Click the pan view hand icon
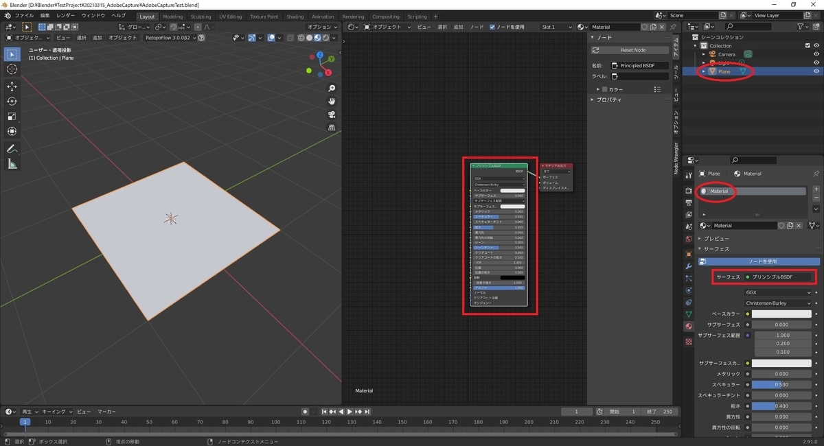824x446 pixels. pos(332,102)
